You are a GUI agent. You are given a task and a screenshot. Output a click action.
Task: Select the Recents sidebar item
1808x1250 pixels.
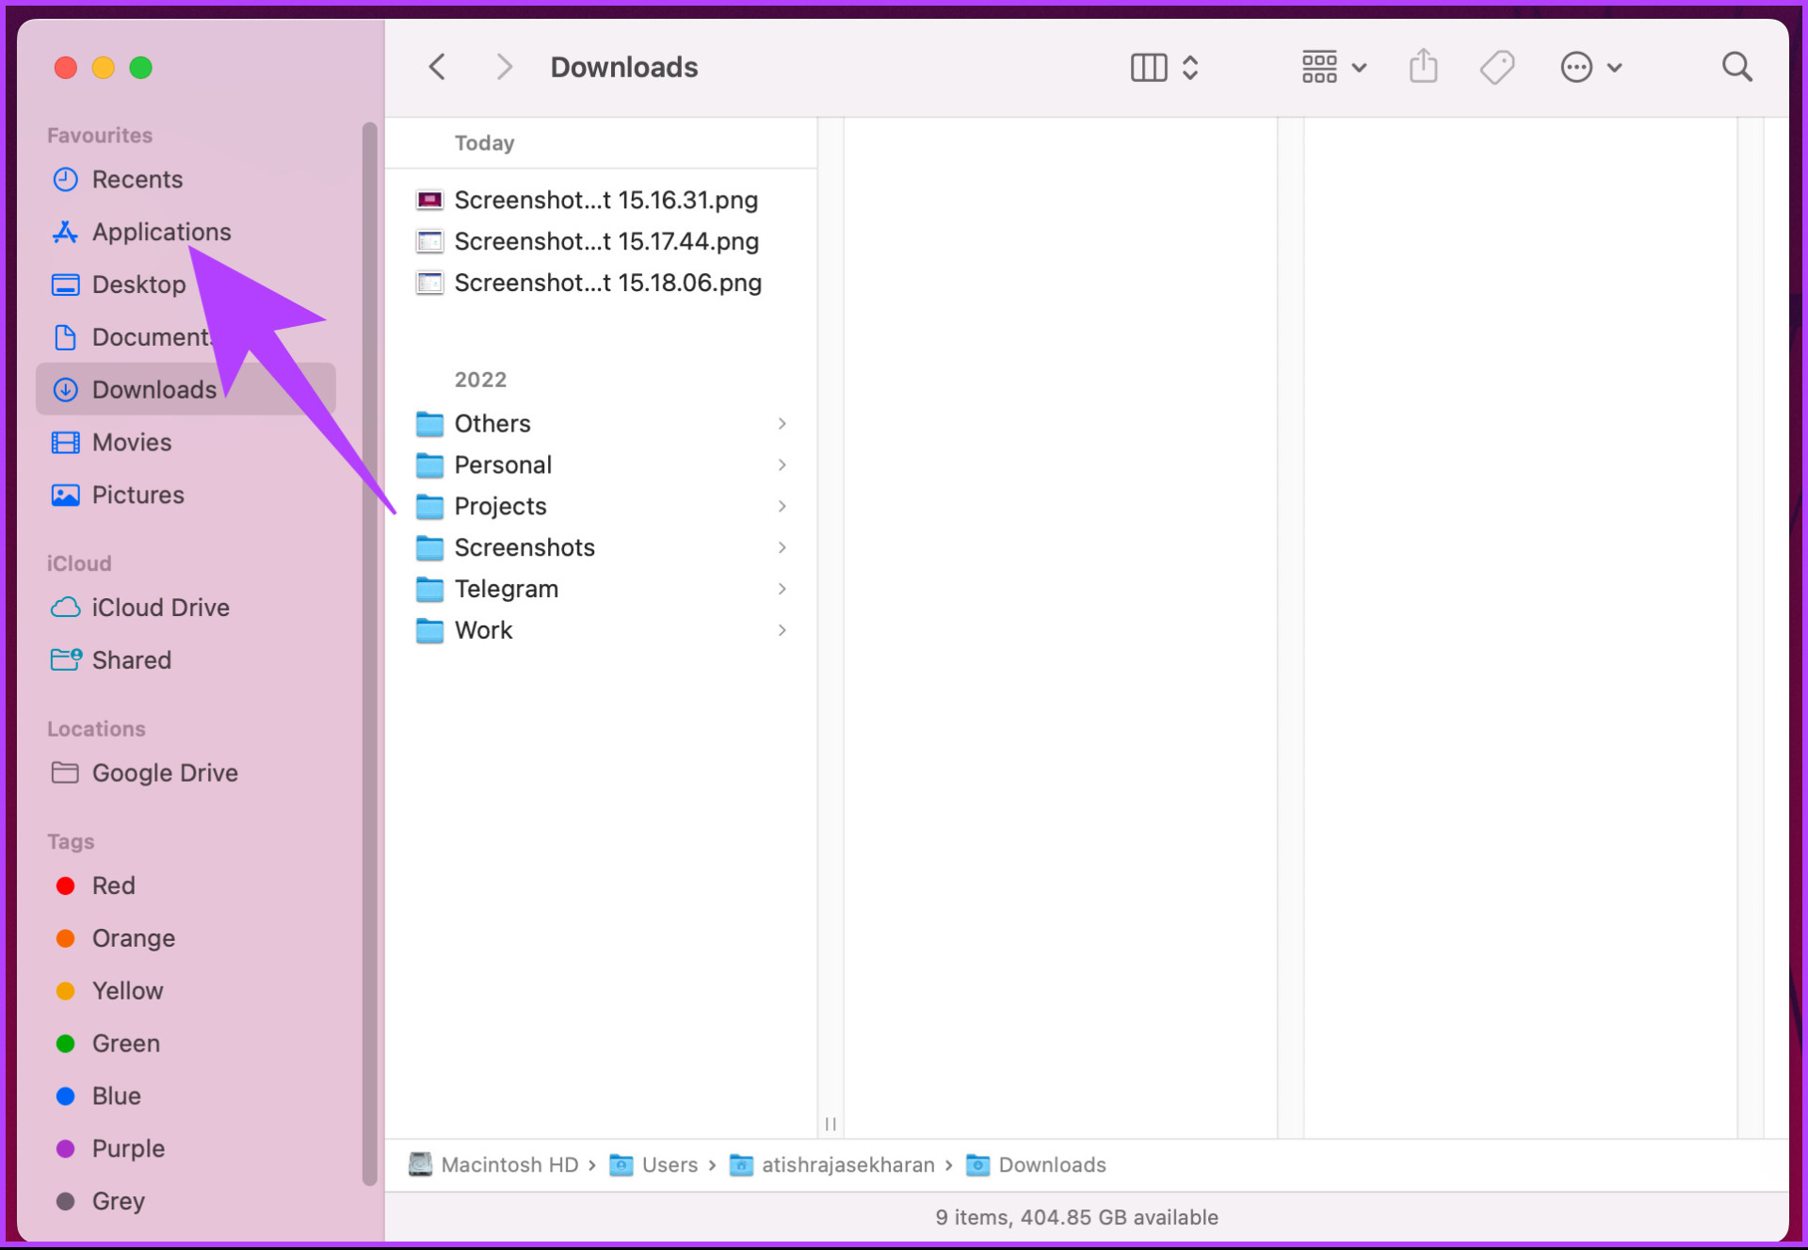(137, 179)
